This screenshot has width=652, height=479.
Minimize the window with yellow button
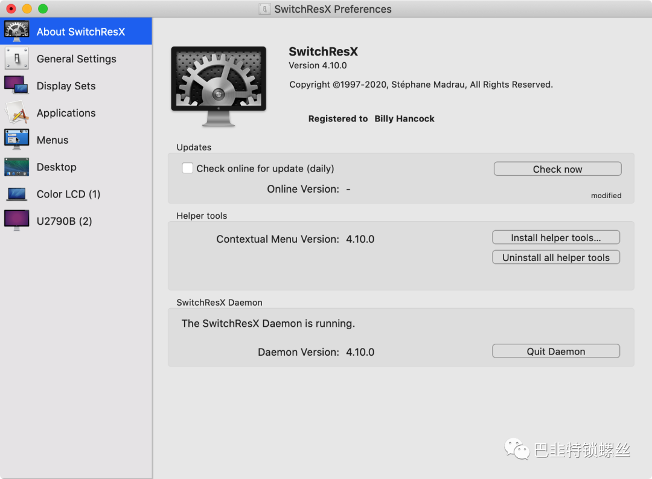[x=27, y=8]
